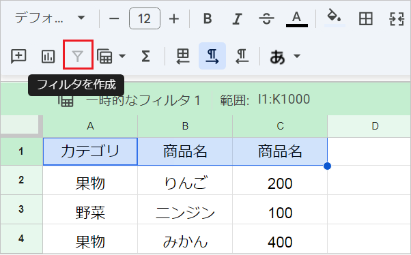Expand the filter views dropdown arrow
The width and height of the screenshot is (411, 255).
pos(122,56)
